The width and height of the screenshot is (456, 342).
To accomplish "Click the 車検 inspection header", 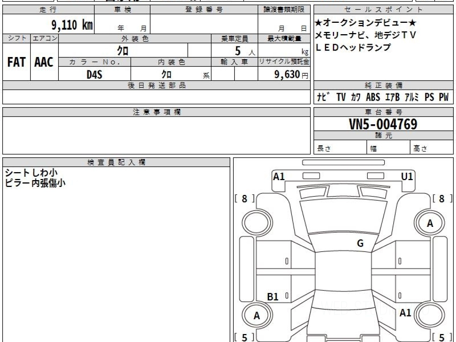I will click(x=122, y=10).
